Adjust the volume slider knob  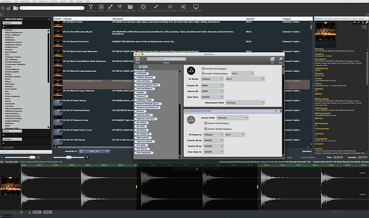click(32, 157)
